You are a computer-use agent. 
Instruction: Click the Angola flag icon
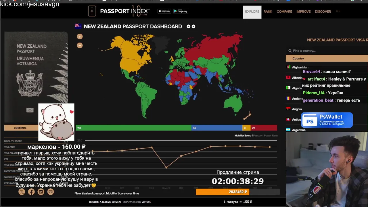coord(288,109)
